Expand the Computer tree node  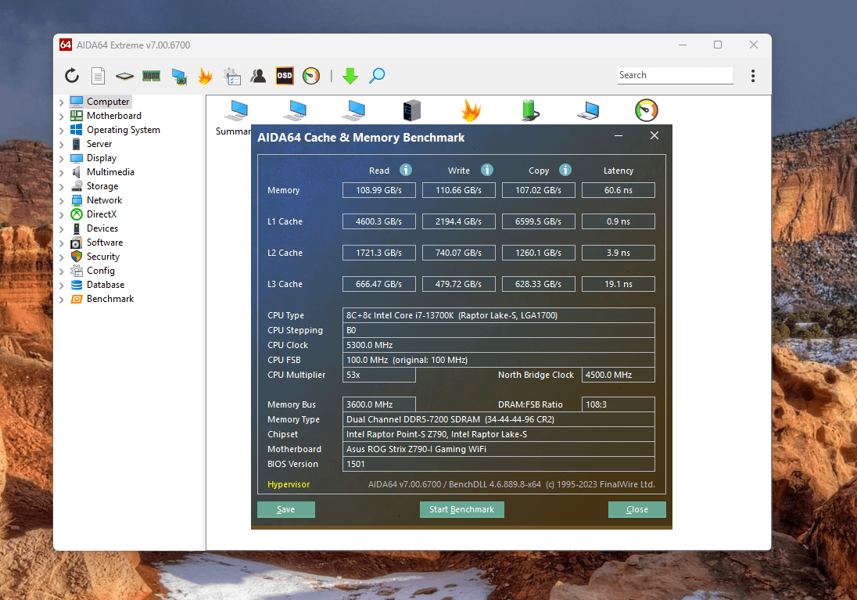[61, 102]
